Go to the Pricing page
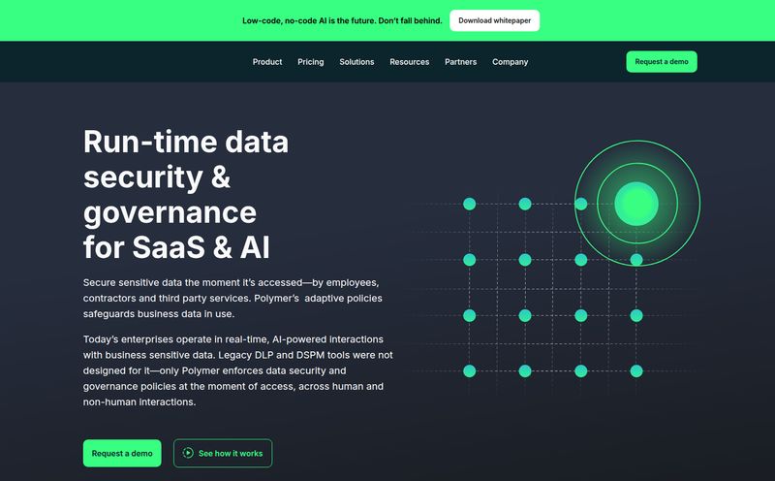The height and width of the screenshot is (481, 775). click(x=310, y=62)
